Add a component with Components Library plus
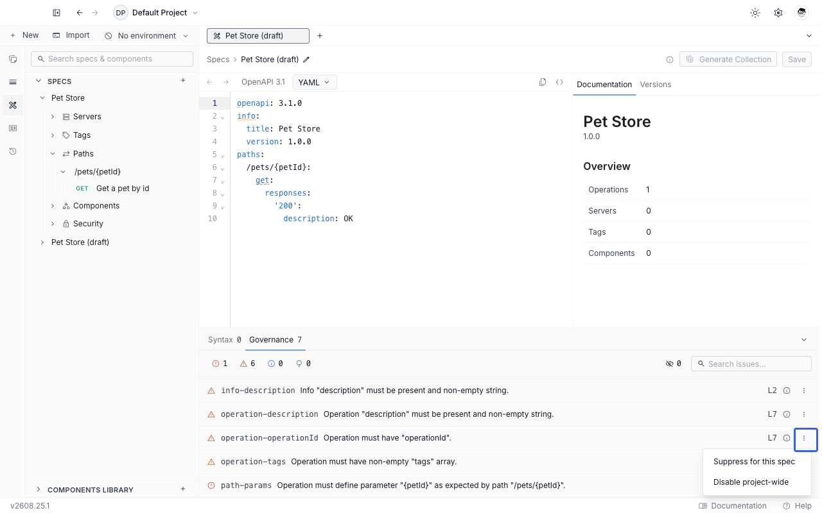Screen dimensions: 822x513 tap(183, 489)
